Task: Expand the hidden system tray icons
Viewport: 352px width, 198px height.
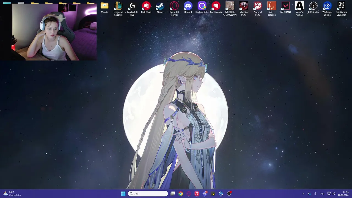Action: [303, 194]
